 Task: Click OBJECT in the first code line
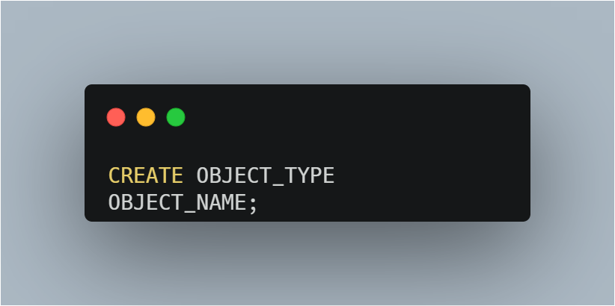[x=233, y=176]
